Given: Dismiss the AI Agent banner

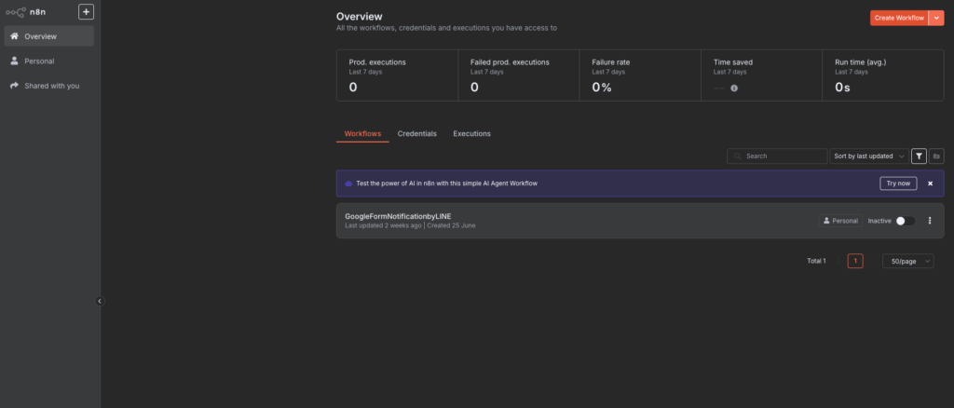Looking at the screenshot, I should coord(930,184).
